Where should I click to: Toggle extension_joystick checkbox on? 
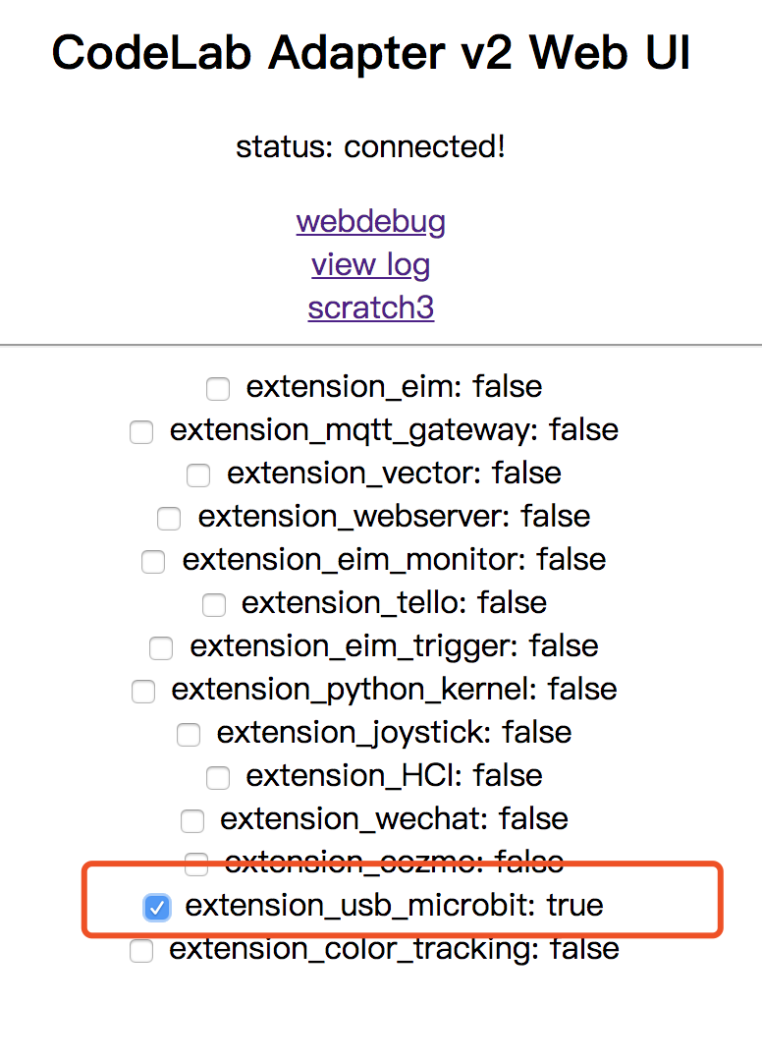pyautogui.click(x=189, y=735)
